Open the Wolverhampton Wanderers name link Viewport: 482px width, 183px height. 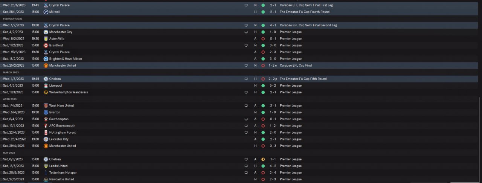[69, 92]
